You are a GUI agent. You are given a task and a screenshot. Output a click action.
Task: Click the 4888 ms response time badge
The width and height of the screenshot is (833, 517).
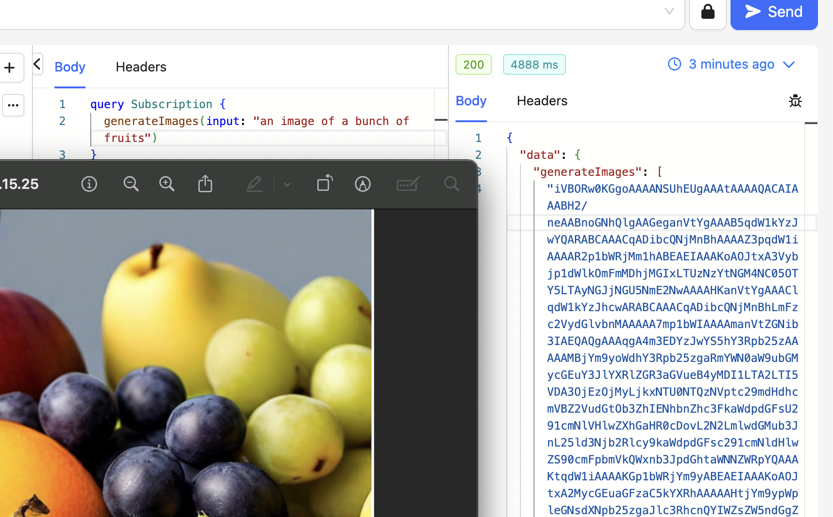point(534,64)
